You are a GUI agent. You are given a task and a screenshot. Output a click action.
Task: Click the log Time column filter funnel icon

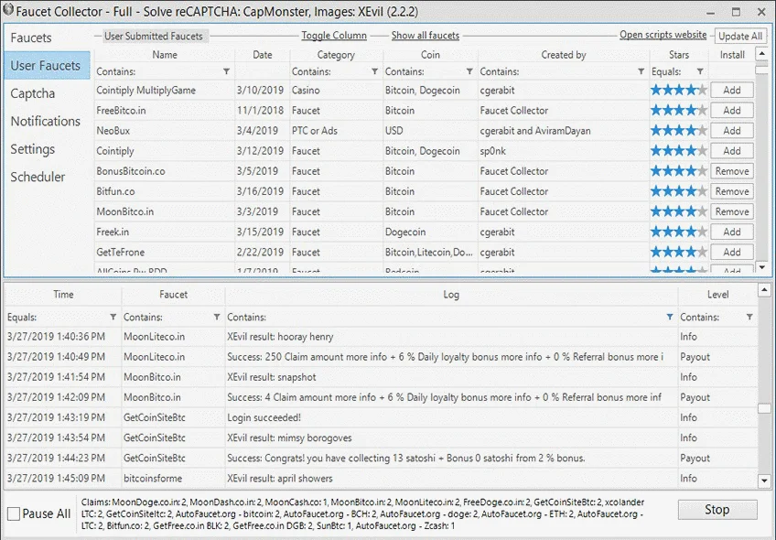[113, 317]
